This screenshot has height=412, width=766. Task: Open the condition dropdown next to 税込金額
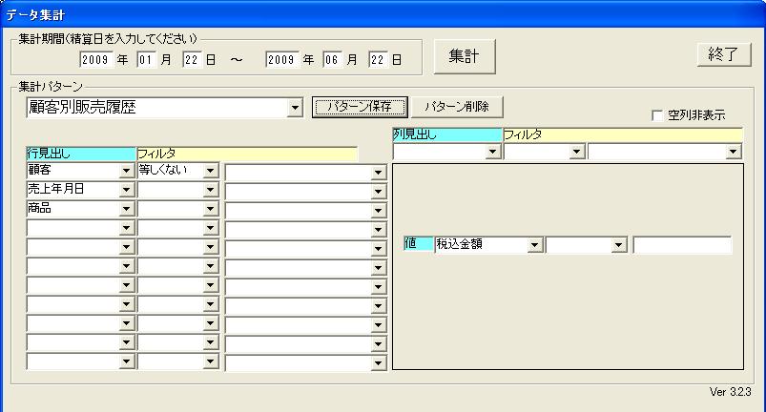(x=619, y=246)
